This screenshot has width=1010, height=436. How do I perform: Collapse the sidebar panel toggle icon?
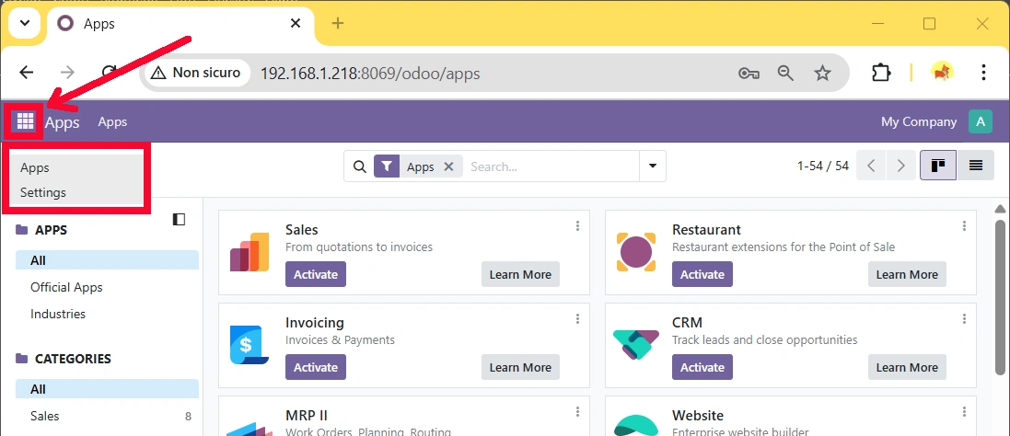tap(179, 219)
